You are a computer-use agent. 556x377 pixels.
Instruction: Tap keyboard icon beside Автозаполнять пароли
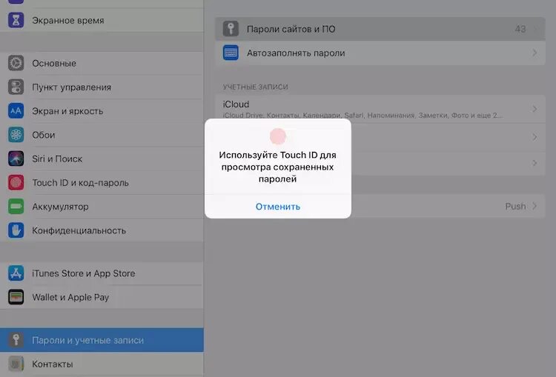[x=231, y=53]
